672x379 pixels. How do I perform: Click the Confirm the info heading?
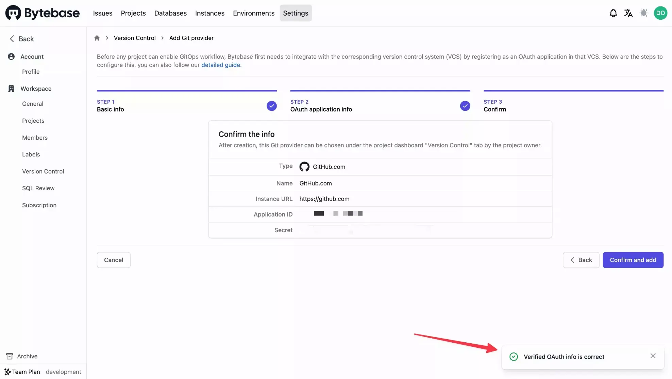pyautogui.click(x=246, y=134)
